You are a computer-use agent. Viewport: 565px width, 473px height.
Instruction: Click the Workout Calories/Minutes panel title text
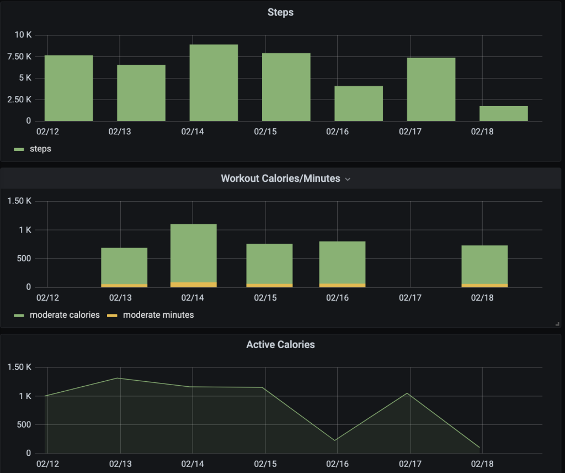[x=280, y=178]
